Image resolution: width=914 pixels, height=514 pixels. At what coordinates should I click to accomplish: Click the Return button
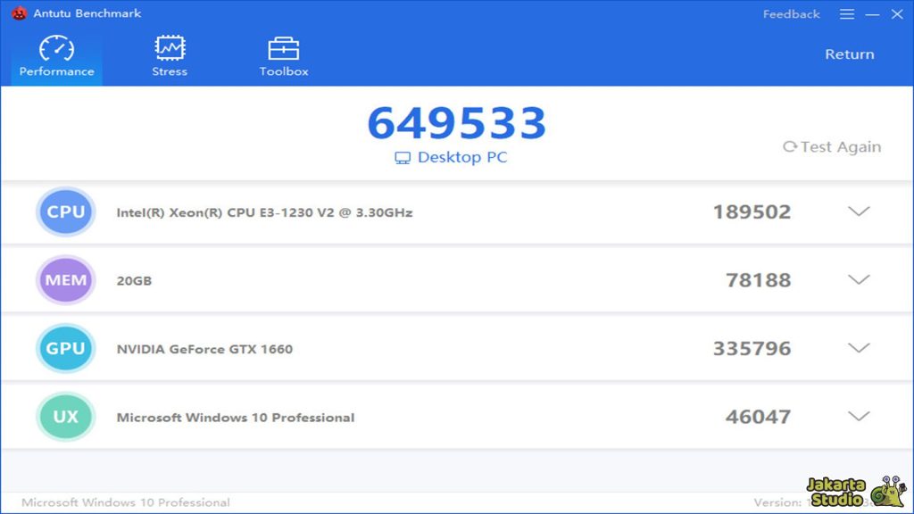(x=849, y=54)
